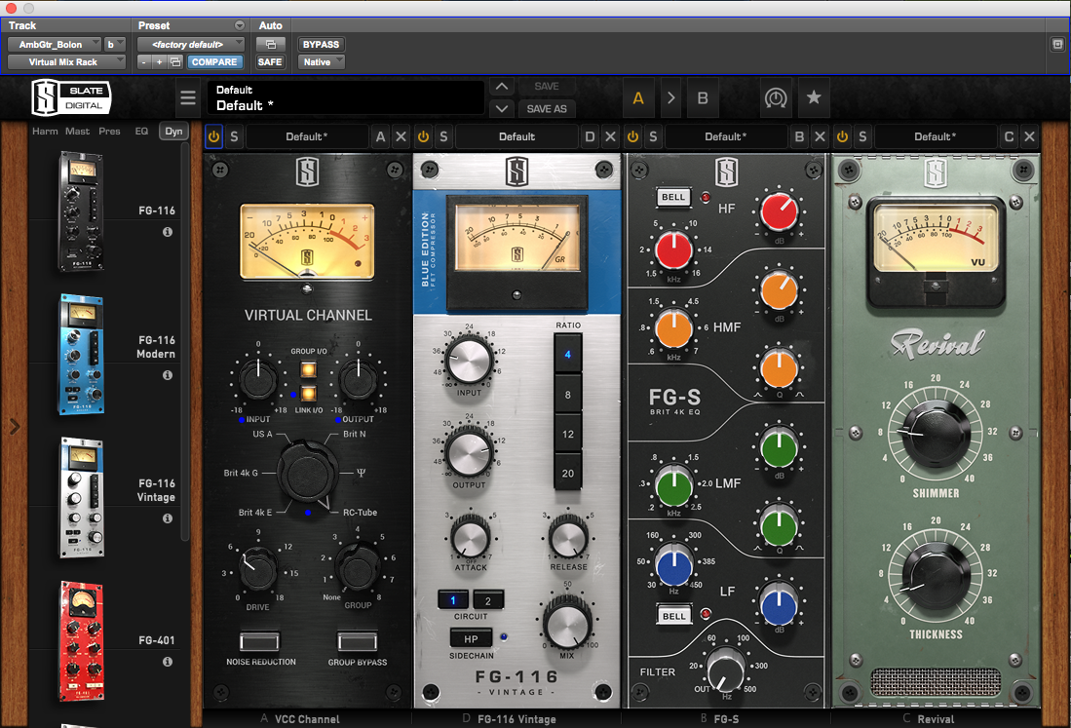This screenshot has width=1071, height=728.
Task: Remove the FG-S module with X
Action: (821, 136)
